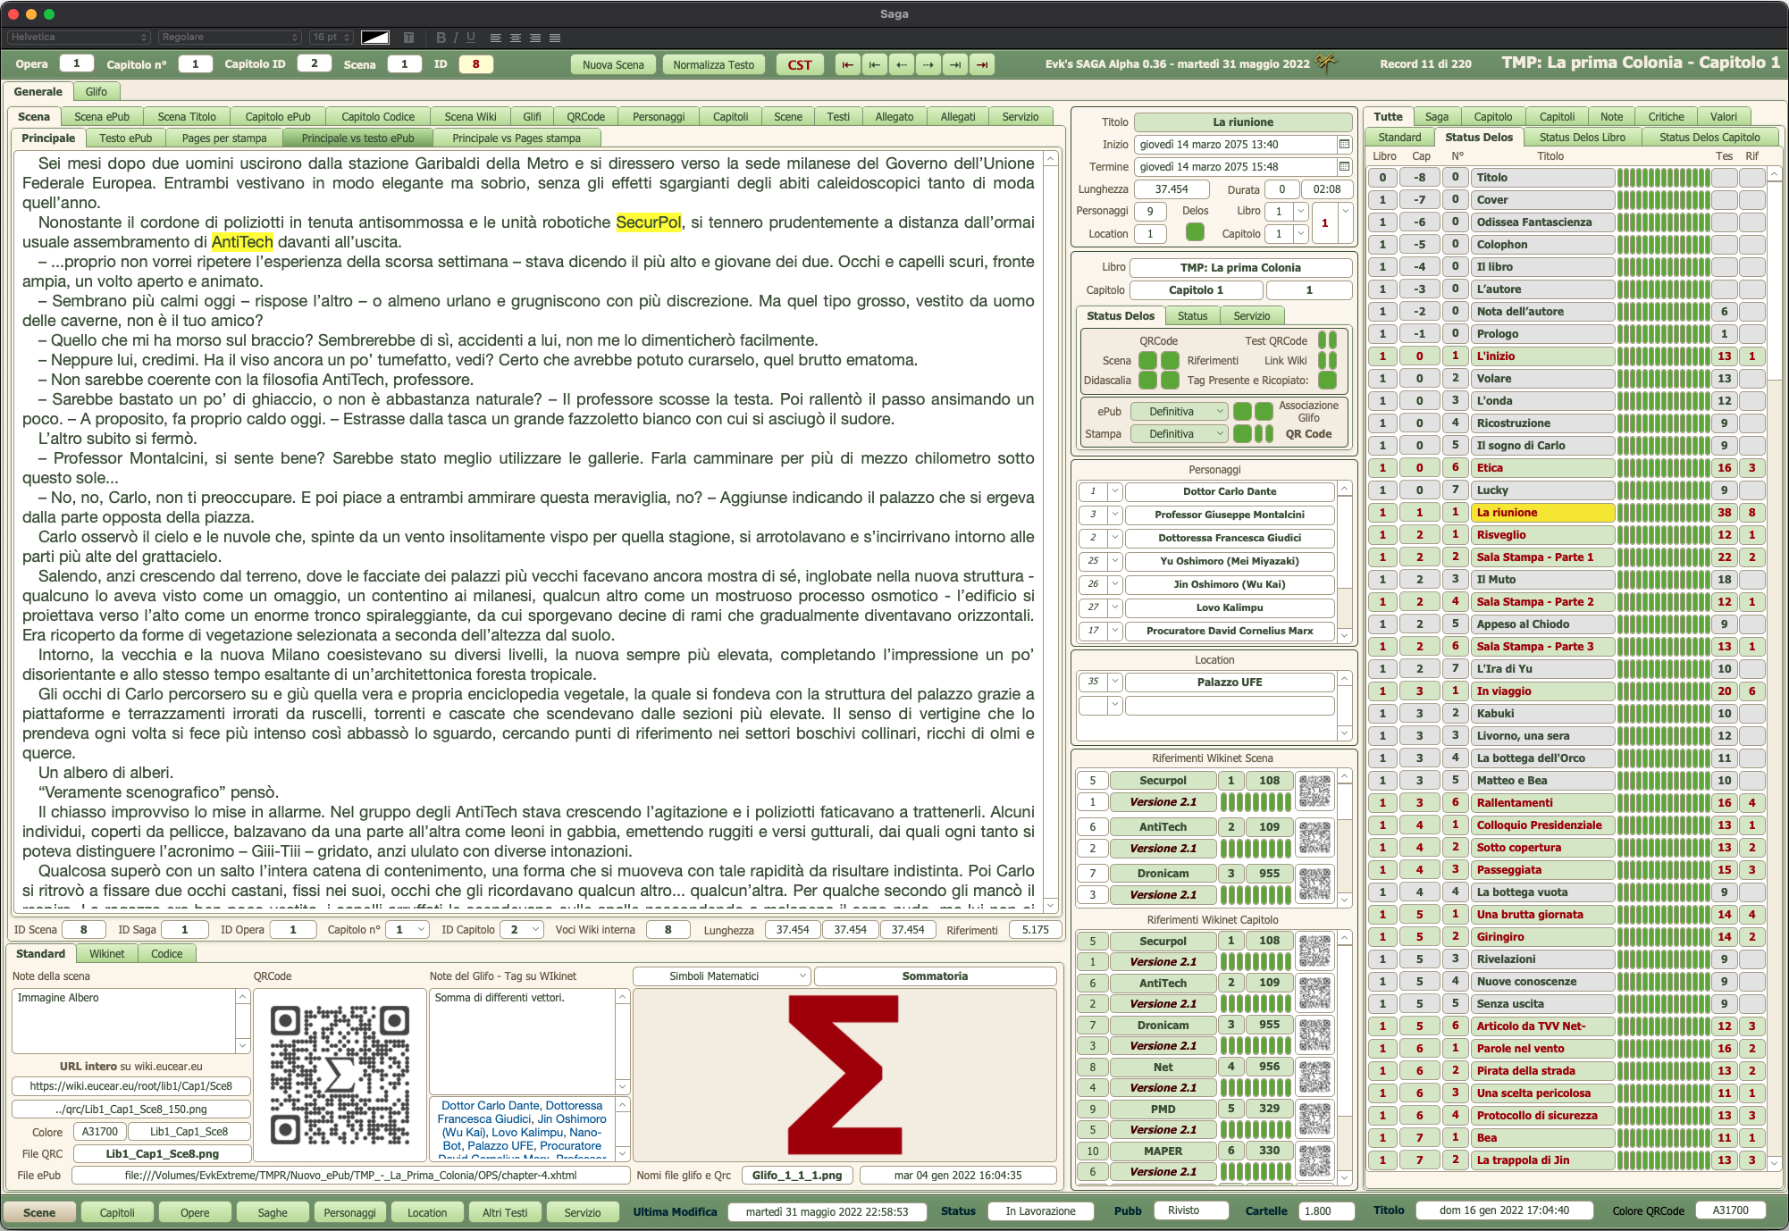Screen dimensions: 1789x1231
Task: Click Securpol QR code in Wikinet Scena
Action: pos(1314,791)
